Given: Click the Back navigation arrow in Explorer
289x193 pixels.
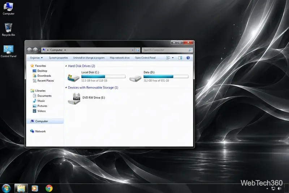Looking at the screenshot, I should pos(29,50).
